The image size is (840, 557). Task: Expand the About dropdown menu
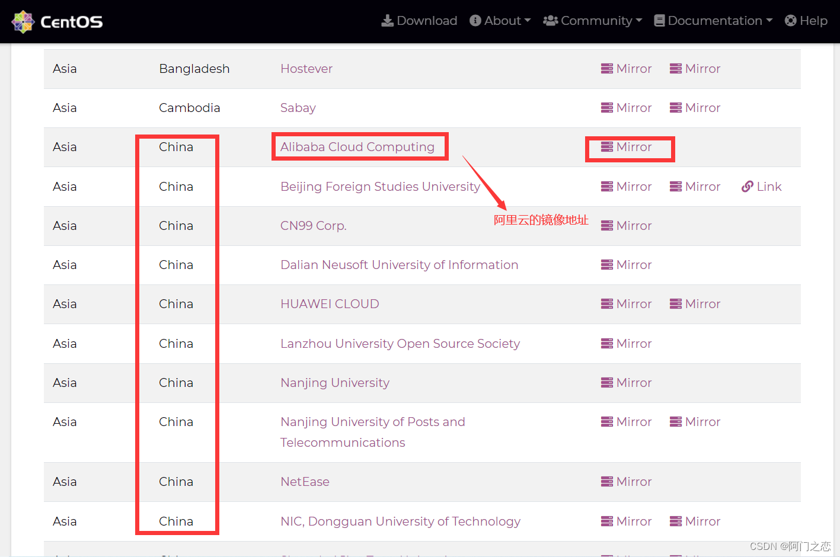500,21
